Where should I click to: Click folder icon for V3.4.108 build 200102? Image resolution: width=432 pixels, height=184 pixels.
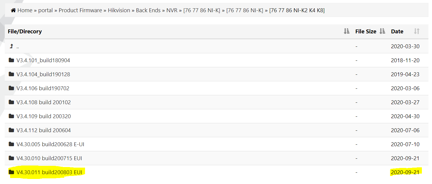[x=12, y=102]
